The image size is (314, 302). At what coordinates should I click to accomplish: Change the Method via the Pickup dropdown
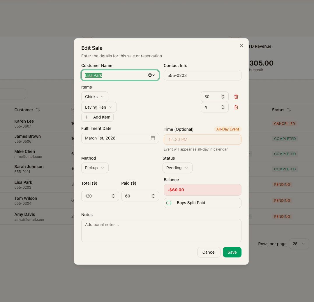[x=95, y=167]
